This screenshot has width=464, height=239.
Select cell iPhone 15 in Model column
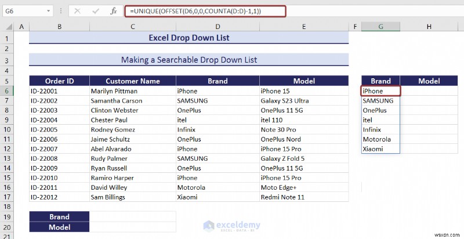(304, 91)
